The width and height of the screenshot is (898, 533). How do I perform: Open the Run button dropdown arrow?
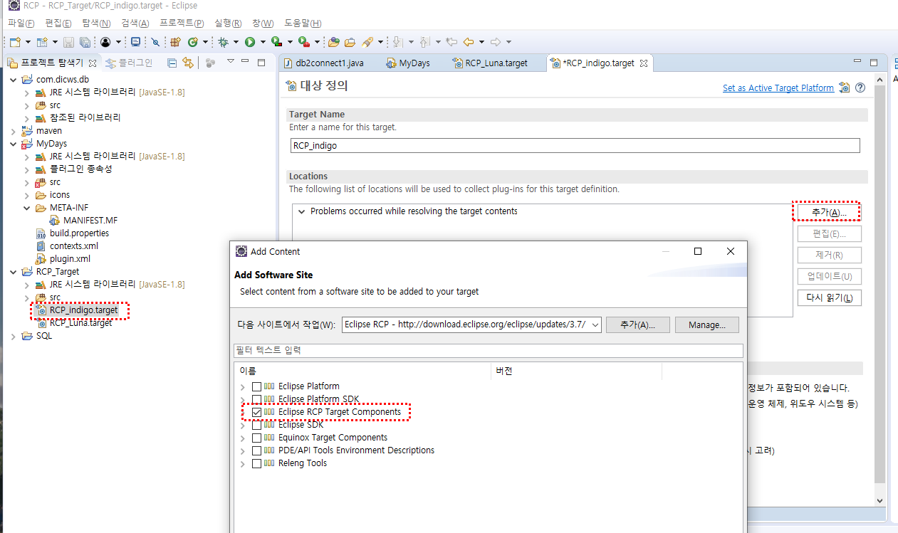(x=263, y=42)
